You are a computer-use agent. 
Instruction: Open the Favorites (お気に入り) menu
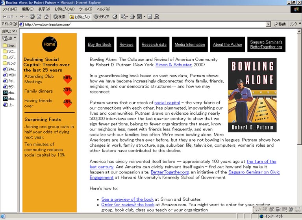tap(64, 9)
